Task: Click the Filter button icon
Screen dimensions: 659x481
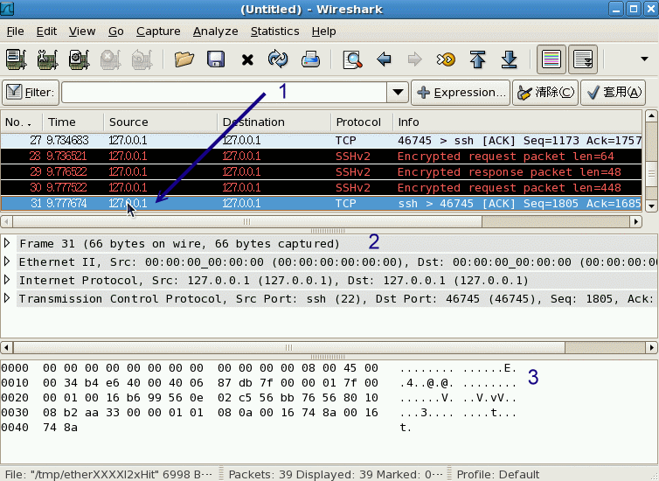Action: (x=31, y=93)
